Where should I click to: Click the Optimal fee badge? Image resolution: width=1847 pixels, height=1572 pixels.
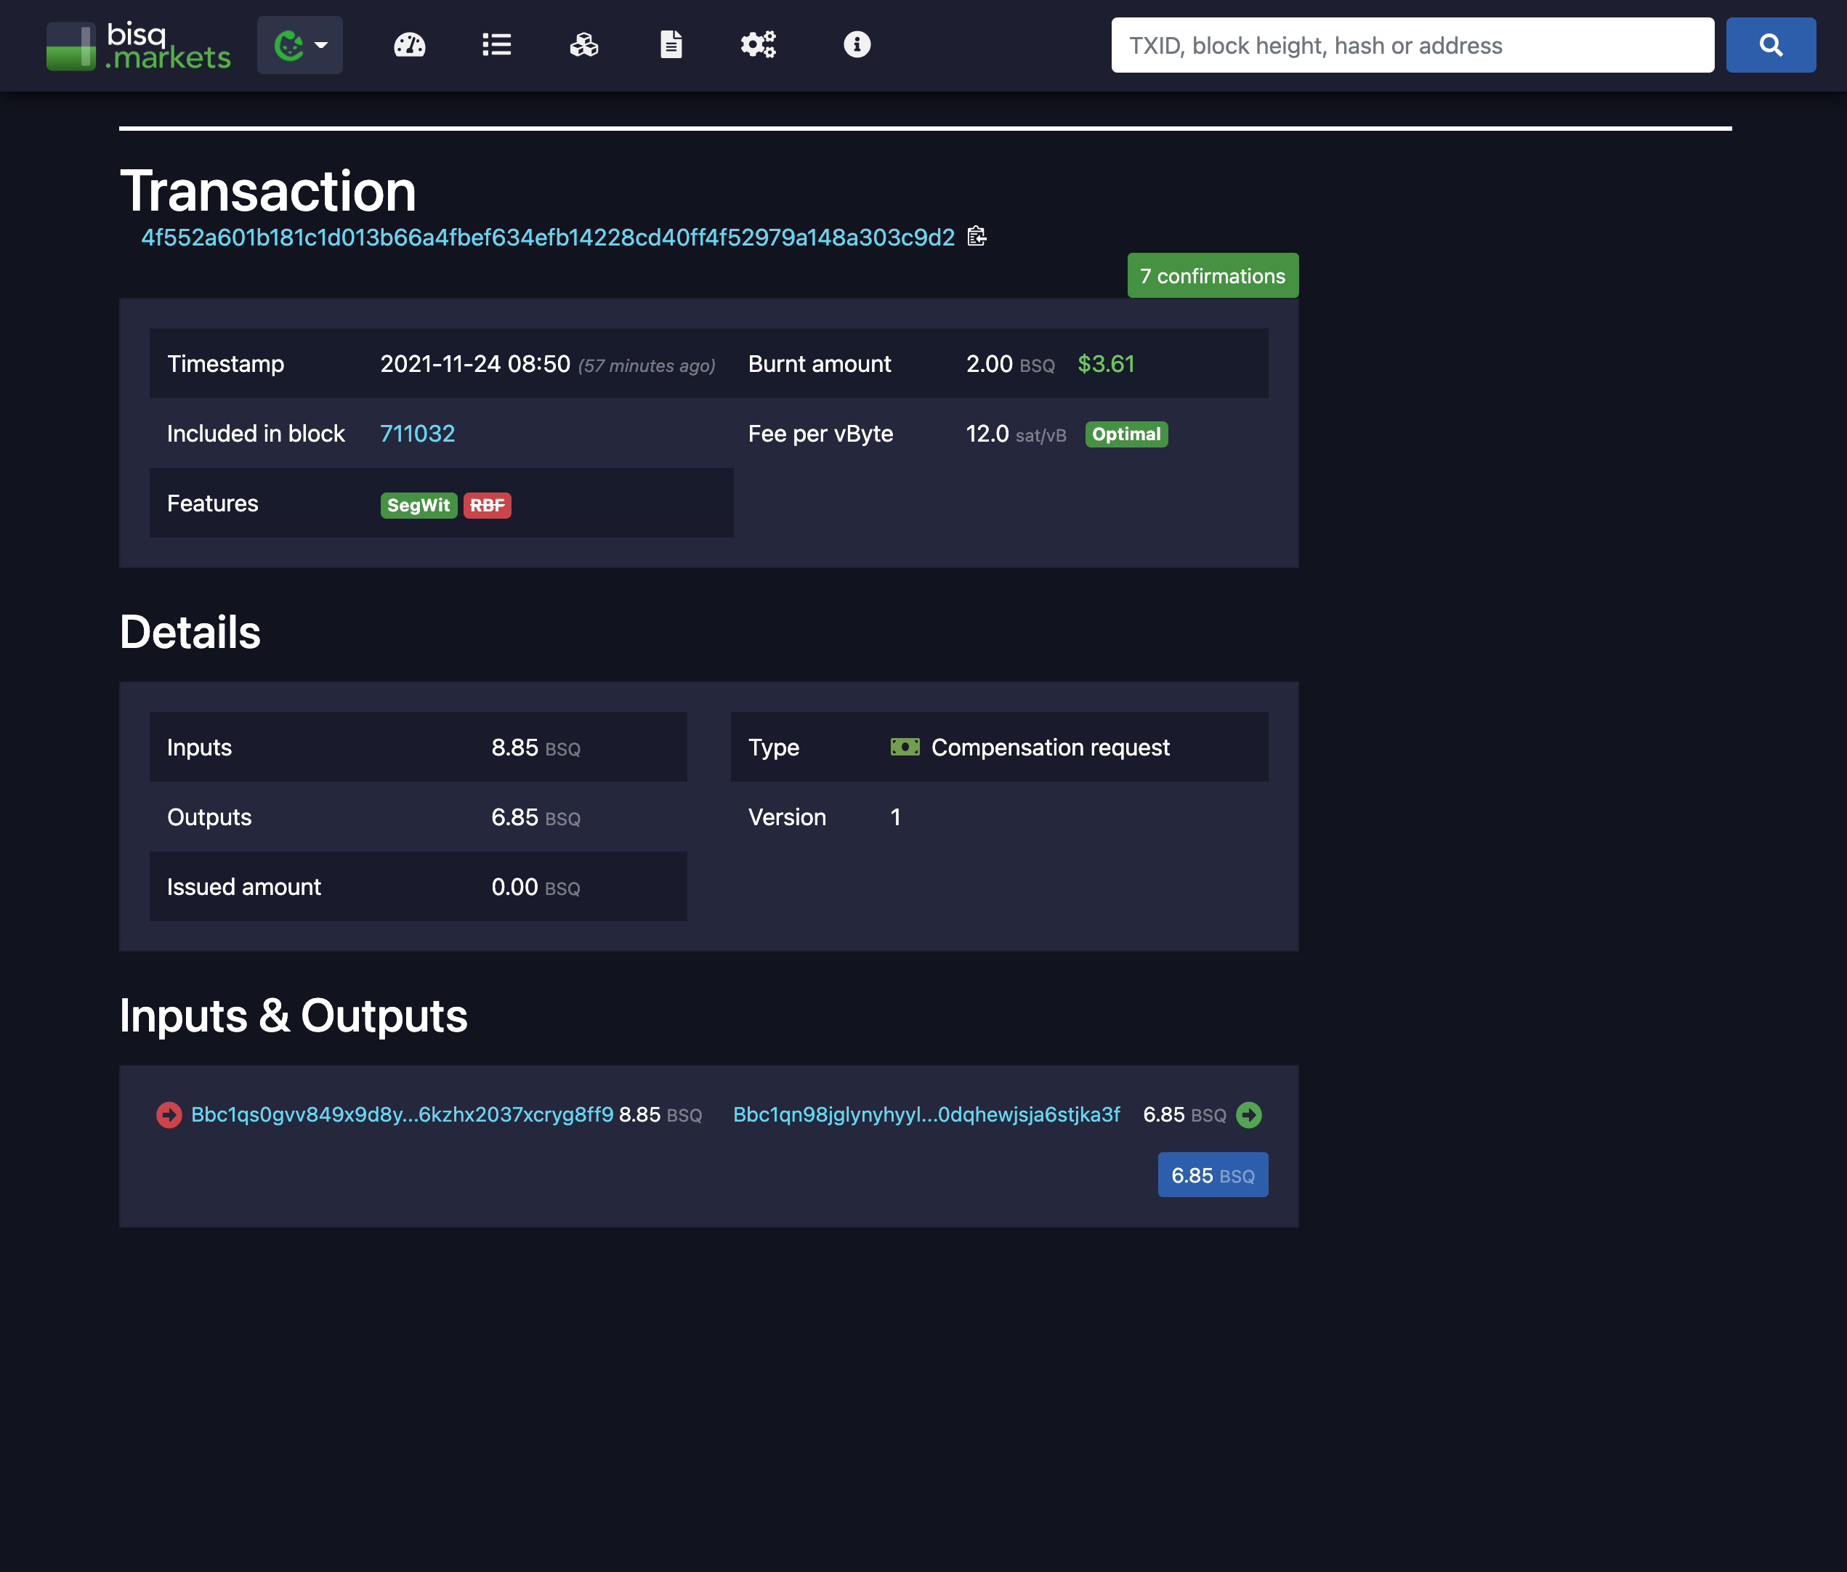(x=1125, y=434)
